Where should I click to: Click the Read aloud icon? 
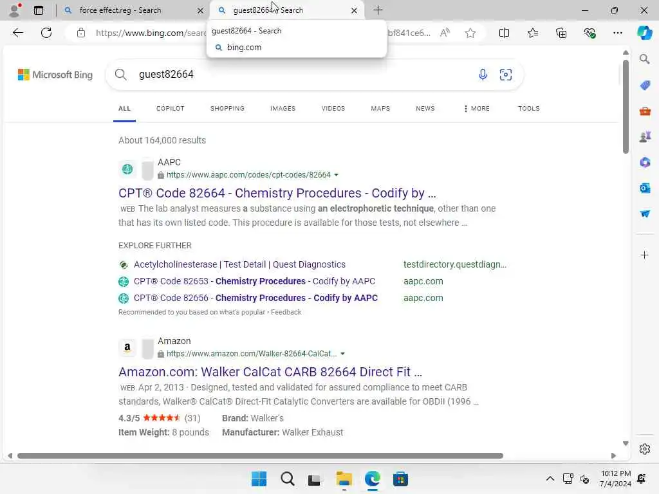click(445, 33)
